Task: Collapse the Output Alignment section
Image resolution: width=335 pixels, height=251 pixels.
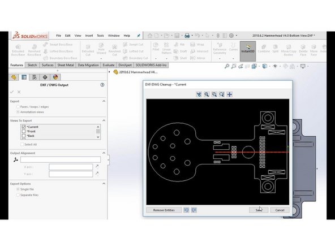Action: coord(104,153)
